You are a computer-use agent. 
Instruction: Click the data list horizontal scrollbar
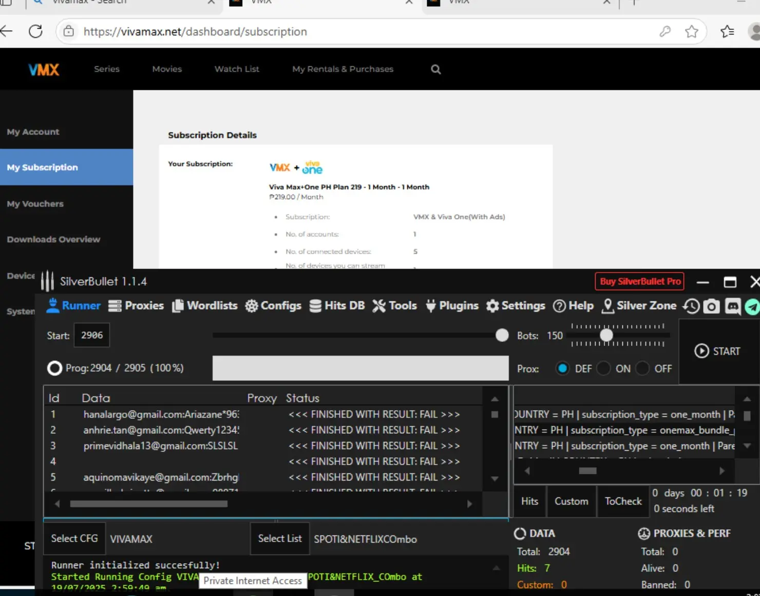149,504
